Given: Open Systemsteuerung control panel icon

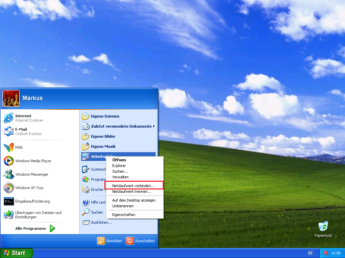Looking at the screenshot, I should tap(86, 169).
